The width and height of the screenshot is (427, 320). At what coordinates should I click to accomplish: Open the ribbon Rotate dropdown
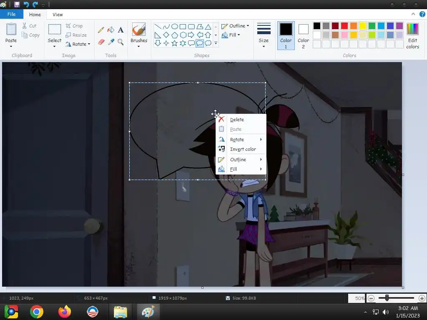(78, 44)
